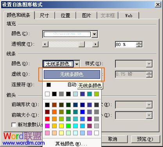Close the 设置自选图形格式 dialog
This screenshot has height=147, width=163.
pyautogui.click(x=158, y=5)
